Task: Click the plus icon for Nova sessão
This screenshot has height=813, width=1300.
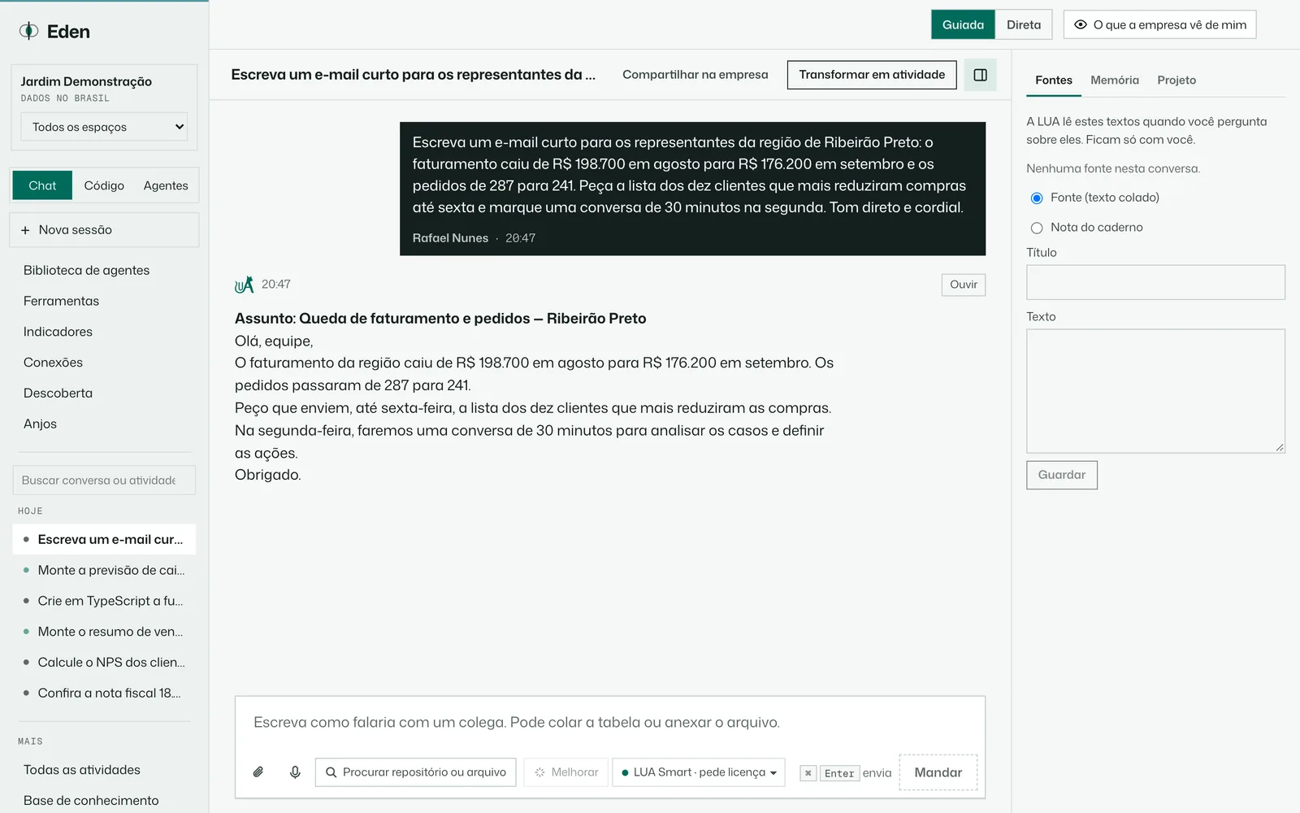Action: click(25, 230)
